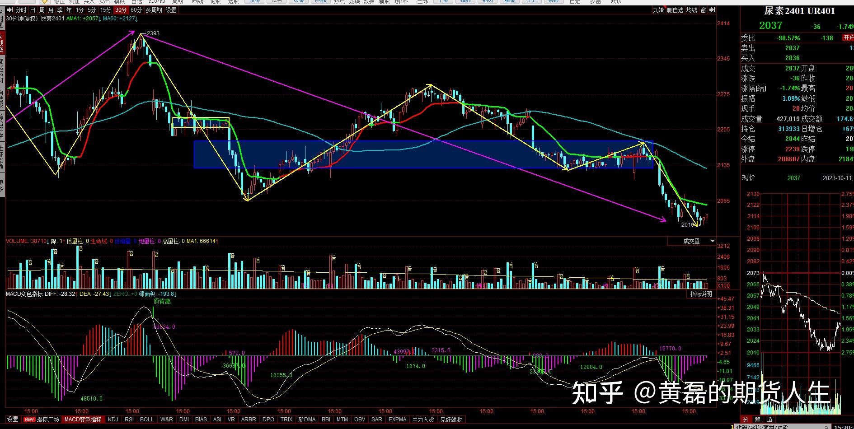Click the 尿素2401 UR401 contract title
Image resolution: width=854 pixels, height=429 pixels.
pos(799,11)
